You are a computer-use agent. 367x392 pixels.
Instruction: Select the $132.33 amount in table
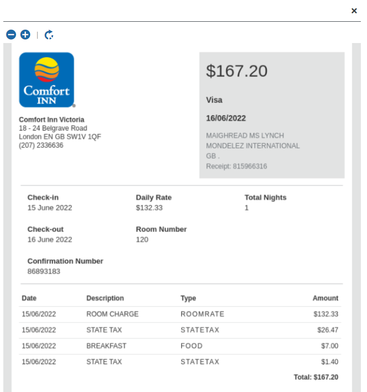[326, 314]
